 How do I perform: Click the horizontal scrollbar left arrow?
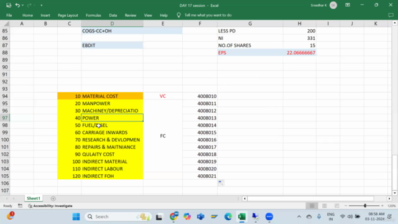pos(244,198)
